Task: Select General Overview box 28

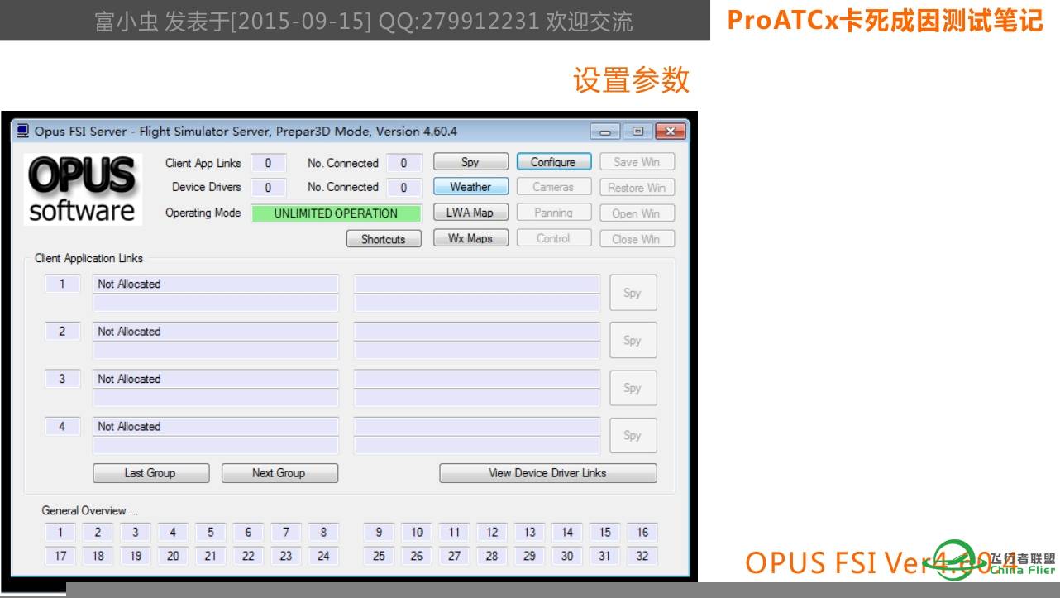Action: pyautogui.click(x=492, y=556)
